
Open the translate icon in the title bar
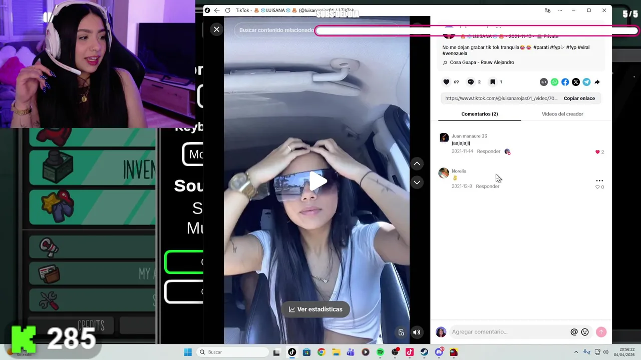[x=547, y=10]
